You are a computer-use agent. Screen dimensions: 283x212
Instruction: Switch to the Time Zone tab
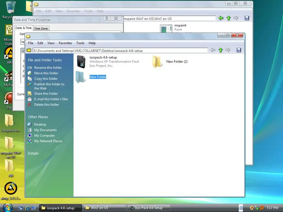[x=41, y=28]
